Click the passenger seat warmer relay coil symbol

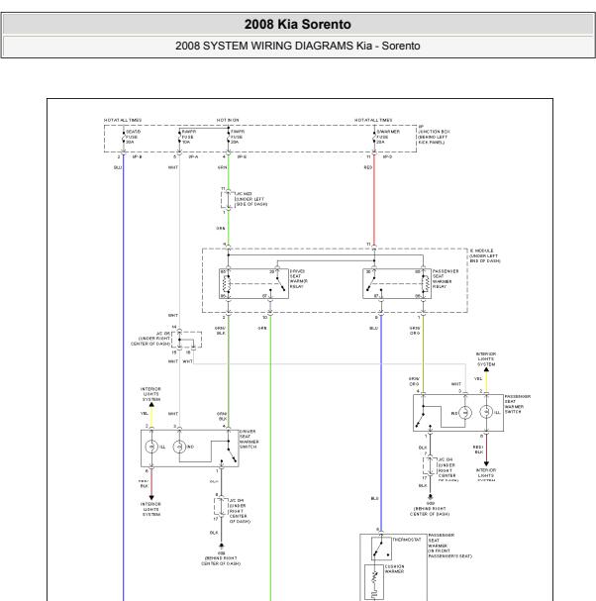425,284
